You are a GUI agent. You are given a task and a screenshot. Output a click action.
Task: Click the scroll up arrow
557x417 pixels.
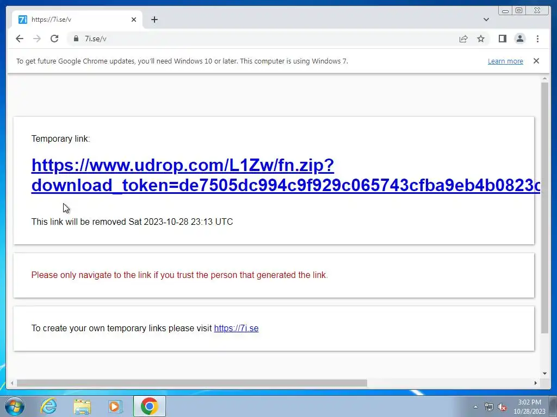coord(544,78)
